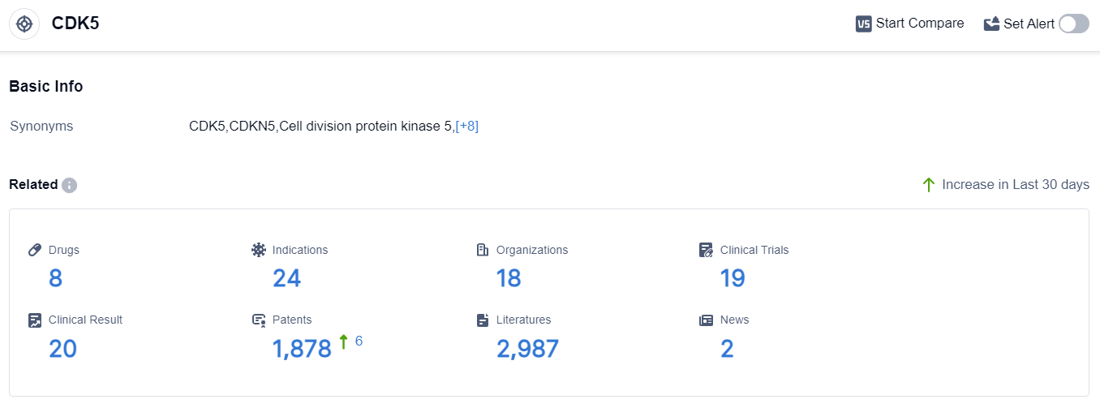Click the Clinical Result chart icon
Image resolution: width=1100 pixels, height=408 pixels.
point(35,320)
